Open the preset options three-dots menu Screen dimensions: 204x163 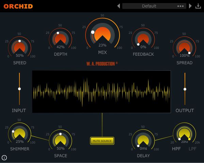181,6
